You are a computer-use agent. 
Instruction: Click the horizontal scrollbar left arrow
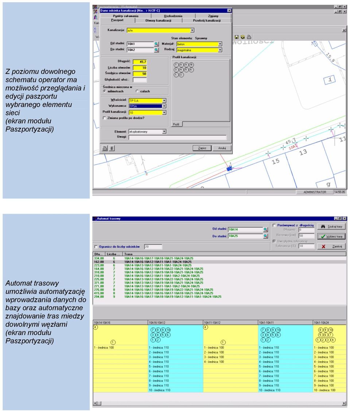click(96, 403)
